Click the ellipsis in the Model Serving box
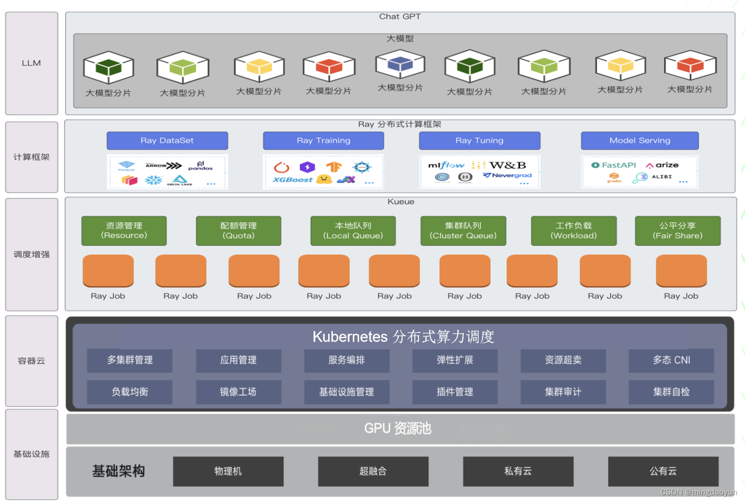This screenshot has width=745, height=502. click(x=683, y=181)
